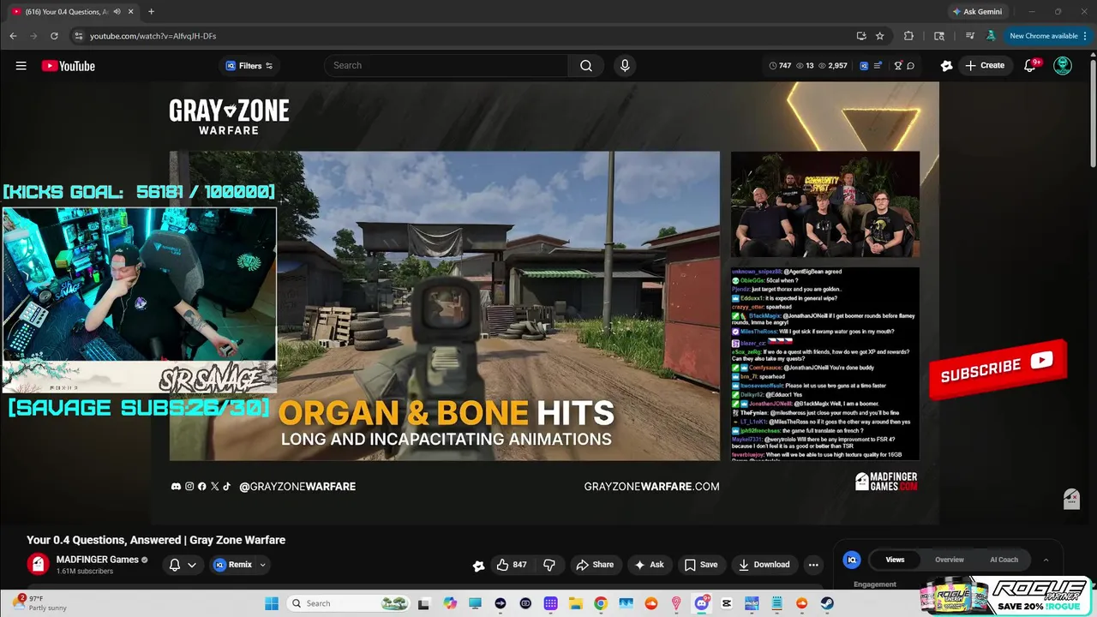Click vidIQ icon left of Like button
Image resolution: width=1097 pixels, height=617 pixels.
(x=479, y=566)
